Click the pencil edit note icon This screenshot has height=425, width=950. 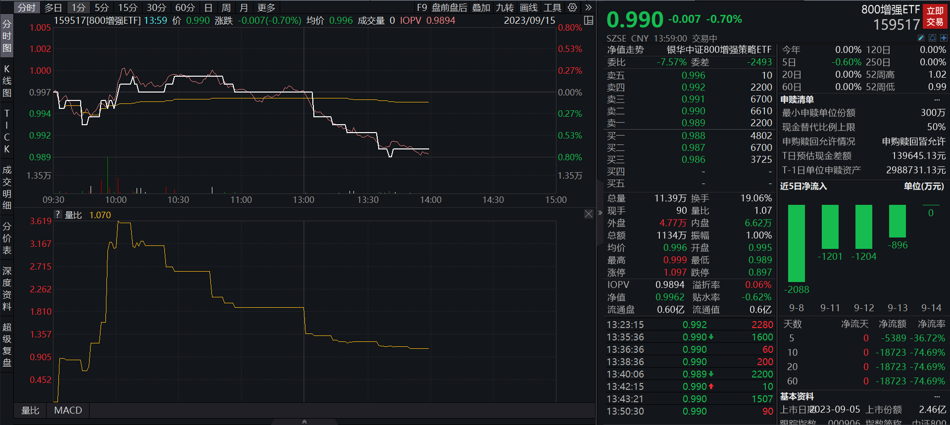[x=921, y=38]
